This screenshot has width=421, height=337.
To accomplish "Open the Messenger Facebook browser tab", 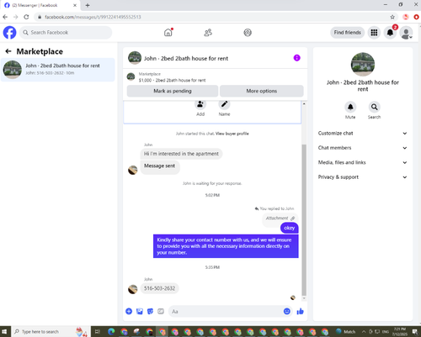I will pyautogui.click(x=40, y=5).
